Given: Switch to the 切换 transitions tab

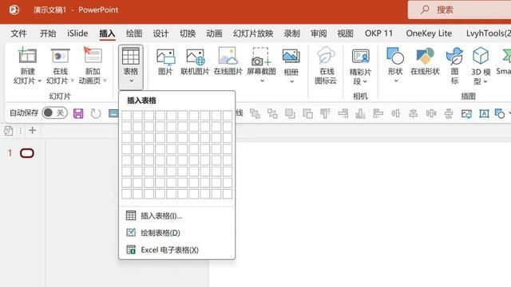Looking at the screenshot, I should [188, 33].
